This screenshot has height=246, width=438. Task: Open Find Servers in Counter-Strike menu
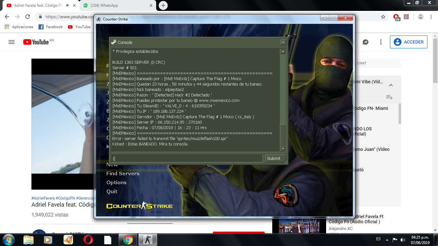(x=123, y=173)
